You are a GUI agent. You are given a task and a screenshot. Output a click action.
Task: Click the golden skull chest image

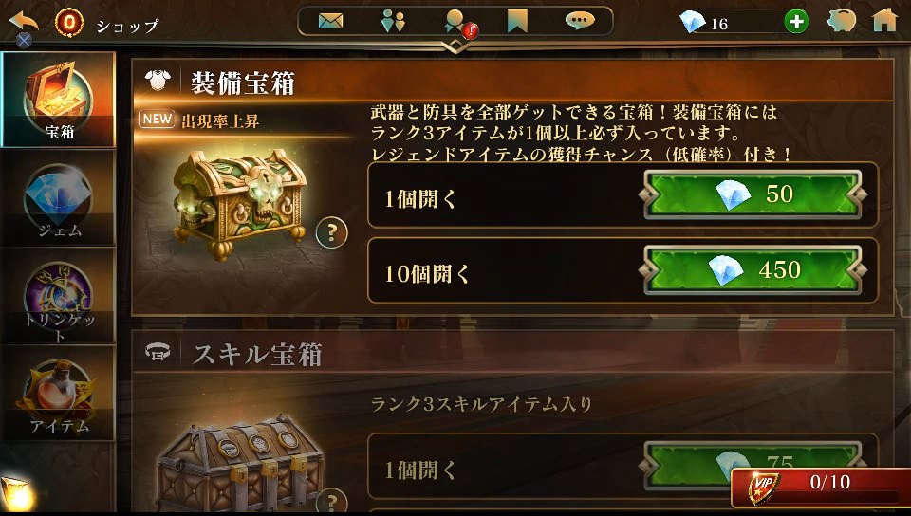tap(240, 204)
